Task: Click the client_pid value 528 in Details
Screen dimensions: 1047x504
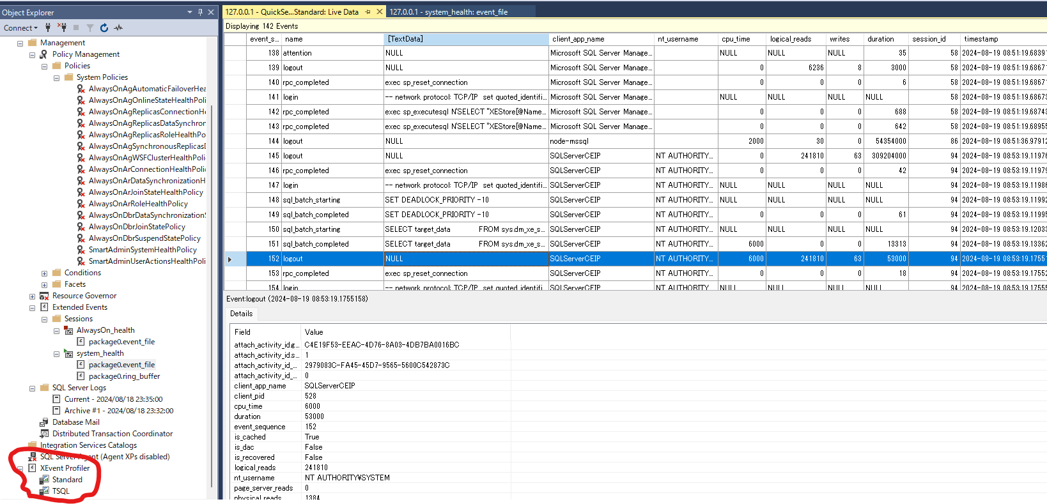Action: [x=311, y=396]
